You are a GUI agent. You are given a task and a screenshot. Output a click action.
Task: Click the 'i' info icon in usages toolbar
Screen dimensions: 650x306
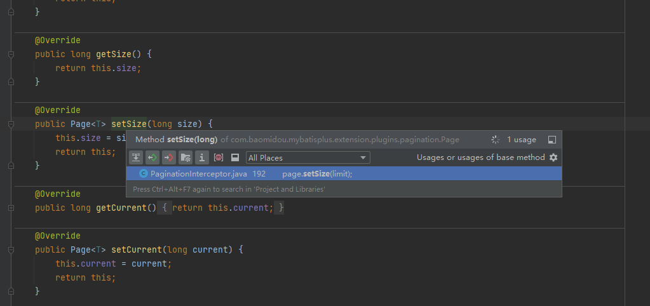point(202,157)
